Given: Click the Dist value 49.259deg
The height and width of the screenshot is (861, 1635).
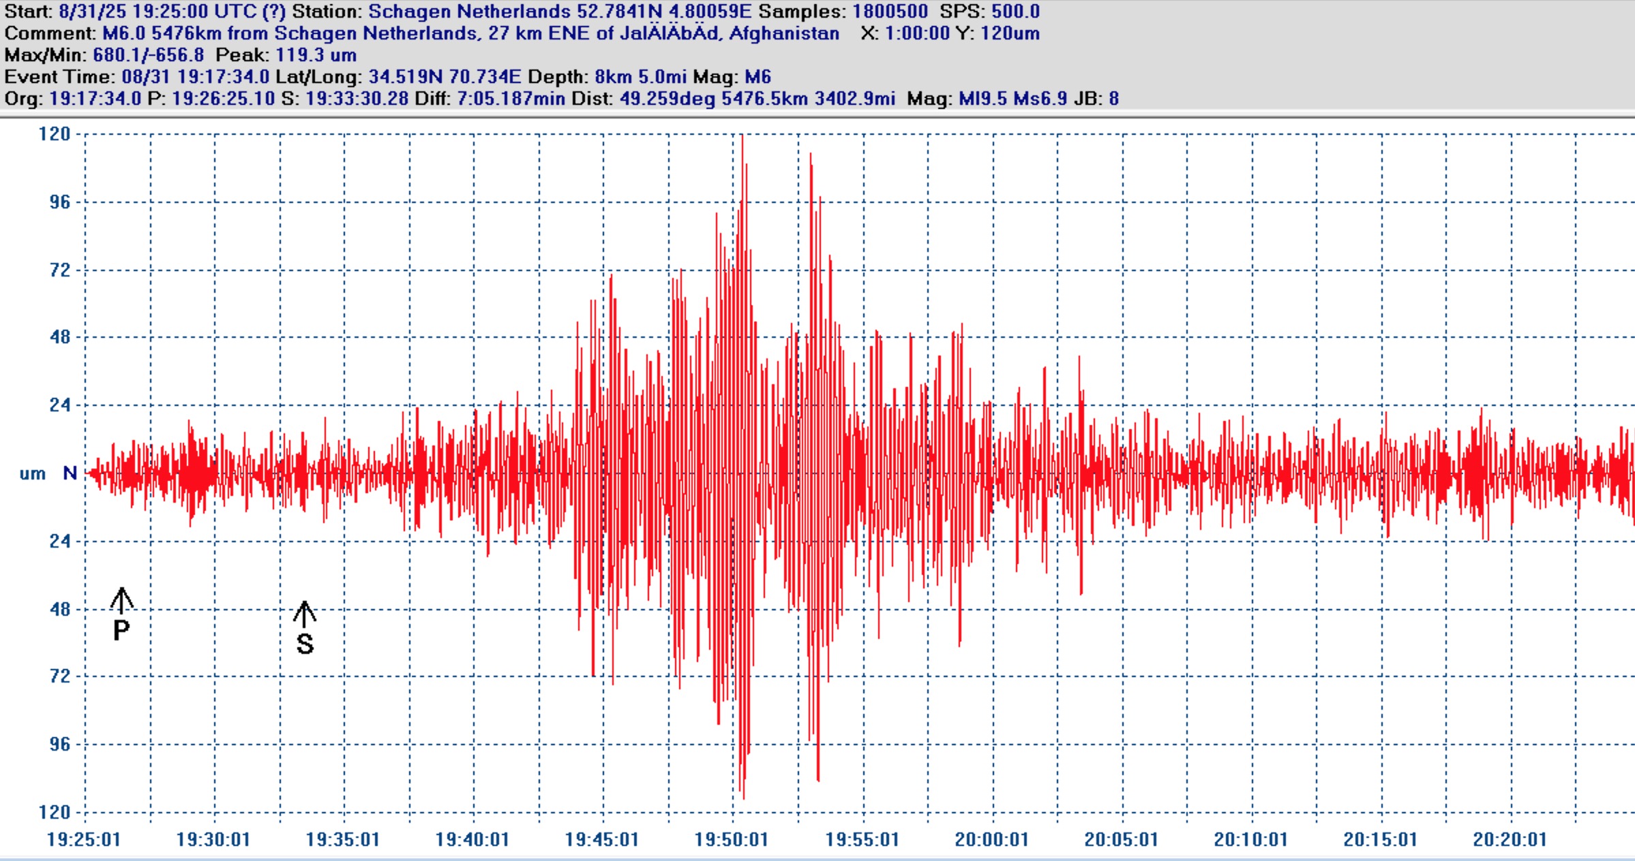Looking at the screenshot, I should click(x=667, y=99).
